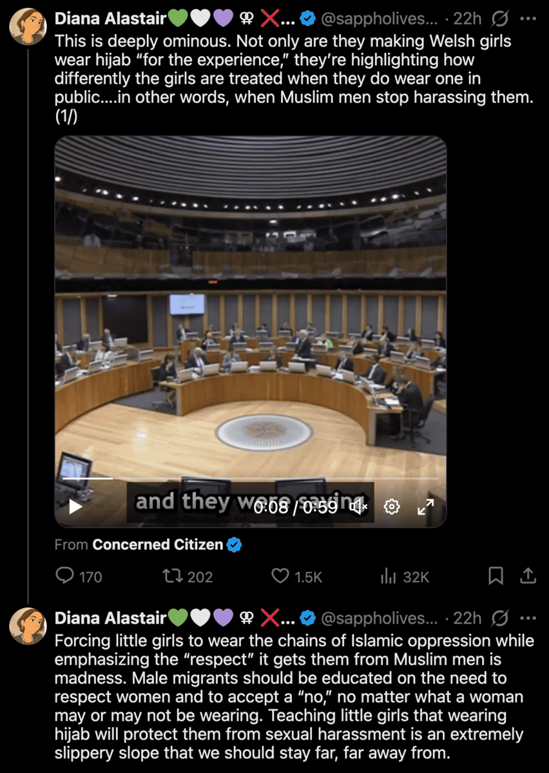549x773 pixels.
Task: Seek using the video progress bar
Action: click(250, 479)
